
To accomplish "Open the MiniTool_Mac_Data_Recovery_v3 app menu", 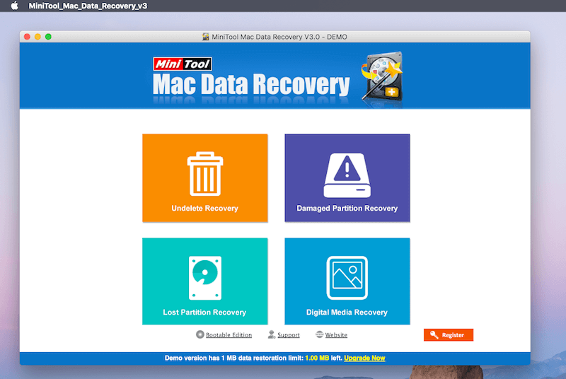I will [x=88, y=6].
